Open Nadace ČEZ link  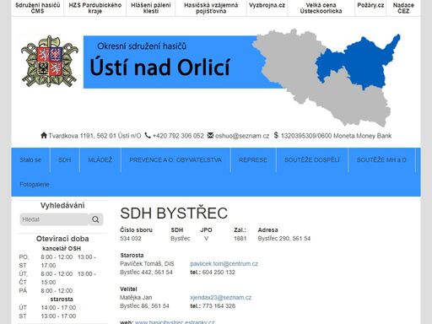(x=403, y=8)
